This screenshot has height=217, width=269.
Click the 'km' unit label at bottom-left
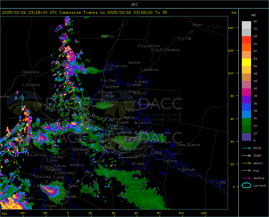pyautogui.click(x=4, y=214)
